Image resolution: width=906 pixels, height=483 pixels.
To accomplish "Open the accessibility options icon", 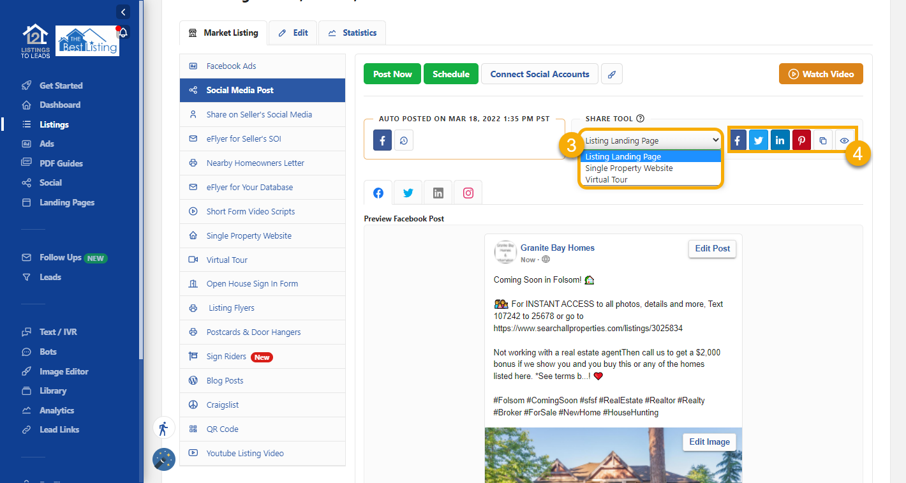I will coord(163,427).
